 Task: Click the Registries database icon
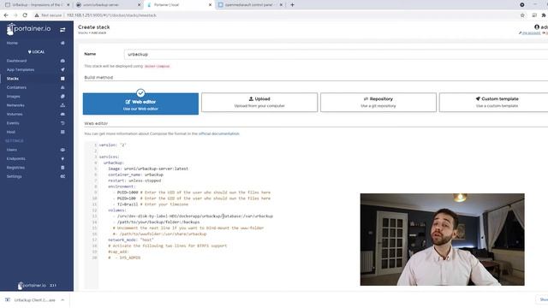point(63,168)
